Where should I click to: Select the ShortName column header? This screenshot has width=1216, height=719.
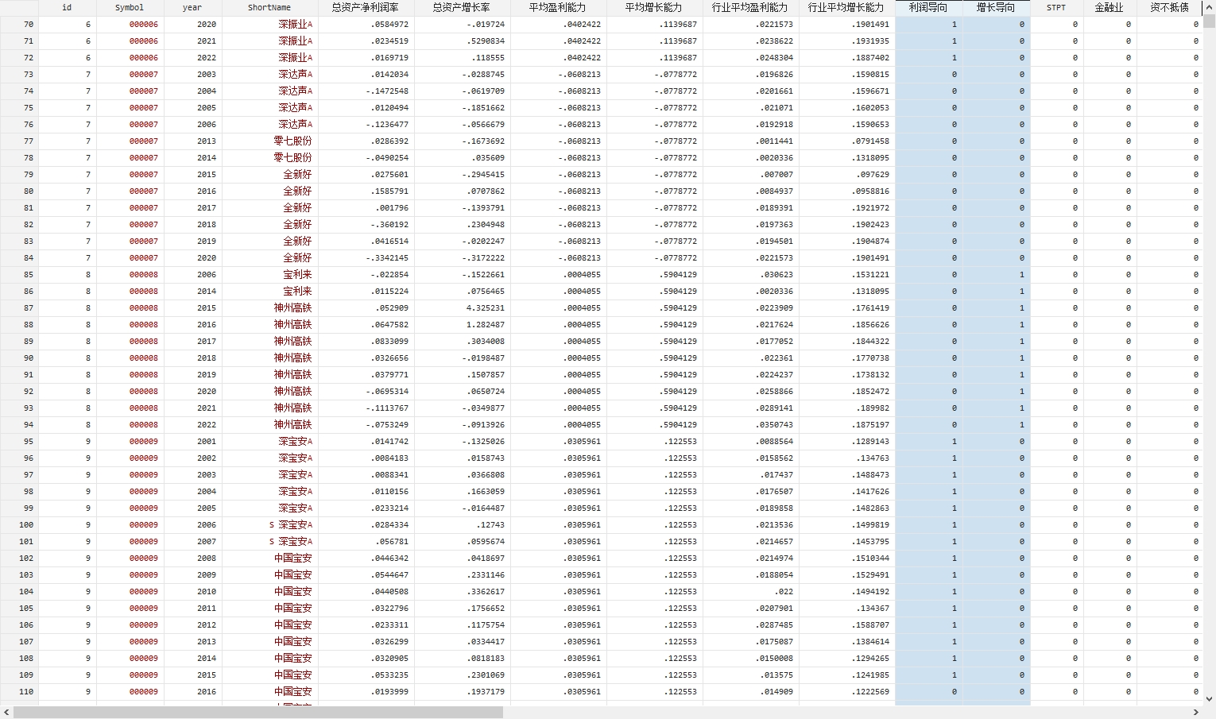tap(269, 7)
